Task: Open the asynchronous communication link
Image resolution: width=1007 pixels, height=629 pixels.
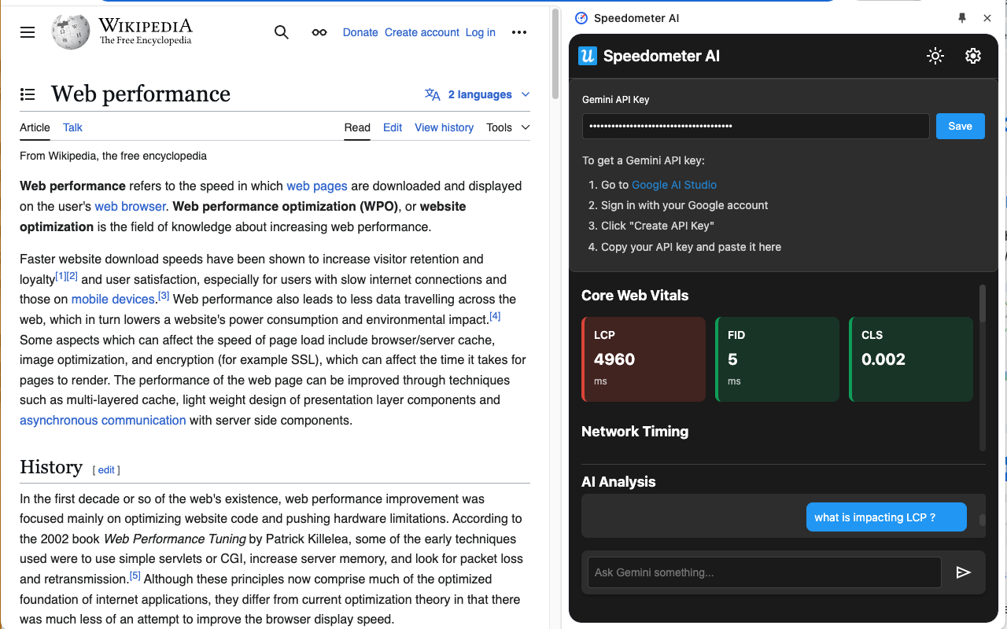Action: click(x=103, y=421)
